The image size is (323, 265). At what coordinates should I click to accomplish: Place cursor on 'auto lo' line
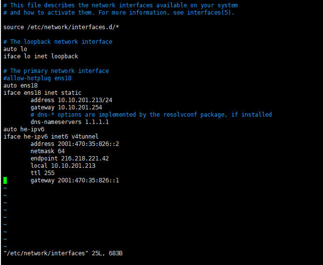click(15, 49)
